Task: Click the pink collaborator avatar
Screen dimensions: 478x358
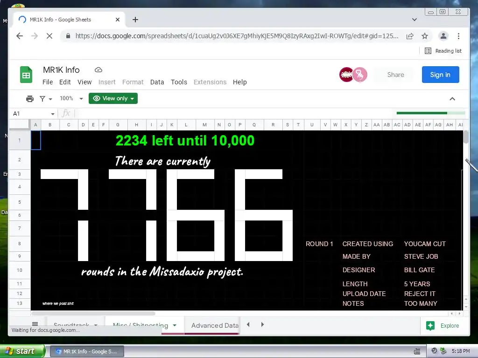Action: [x=360, y=75]
